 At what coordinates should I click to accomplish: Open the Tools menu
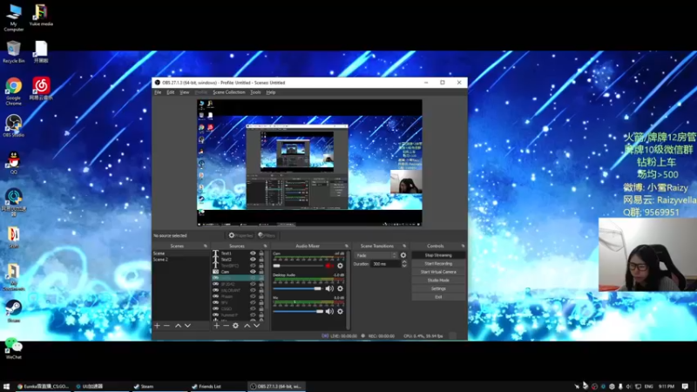point(255,92)
